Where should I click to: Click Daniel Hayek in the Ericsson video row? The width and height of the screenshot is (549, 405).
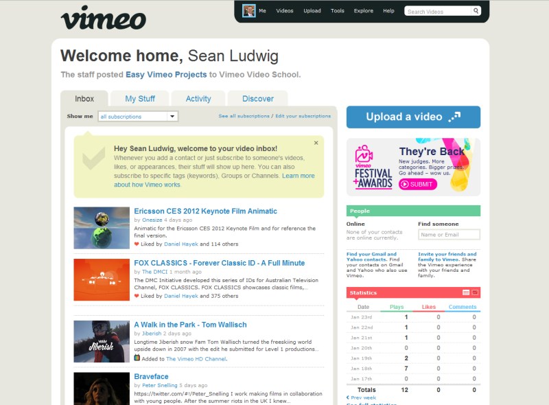tap(181, 244)
